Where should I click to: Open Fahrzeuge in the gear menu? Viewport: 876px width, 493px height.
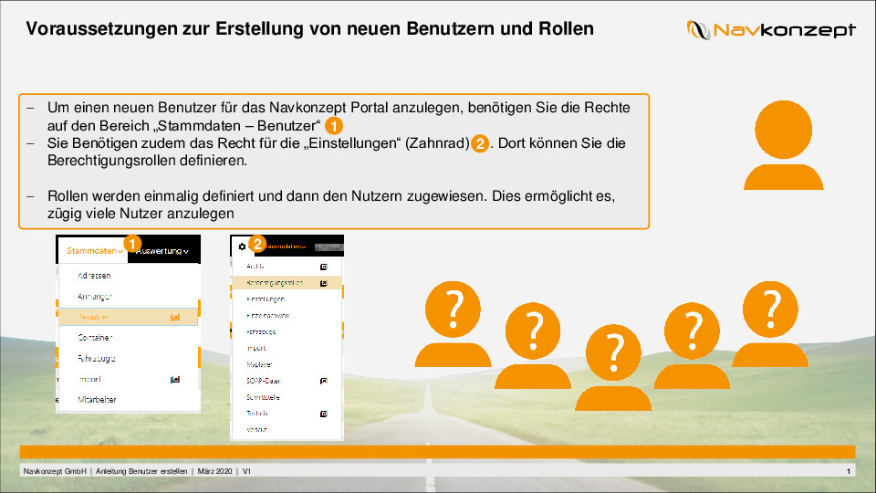pos(261,332)
